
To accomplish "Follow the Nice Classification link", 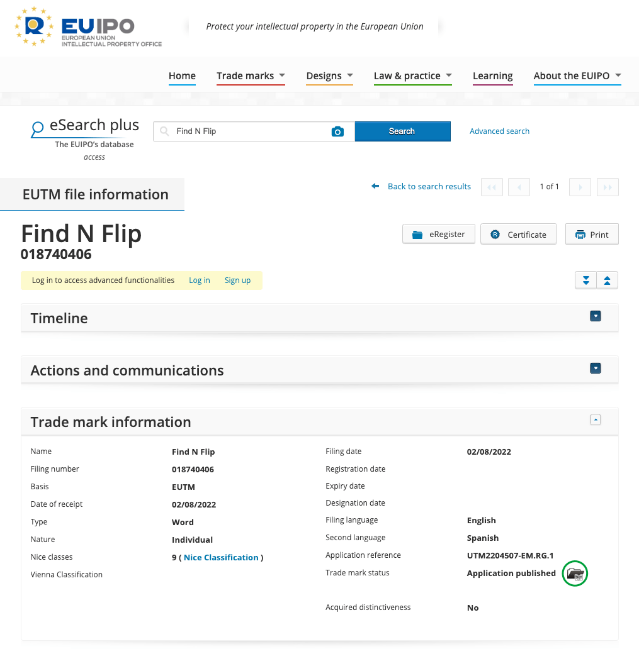I will click(221, 558).
